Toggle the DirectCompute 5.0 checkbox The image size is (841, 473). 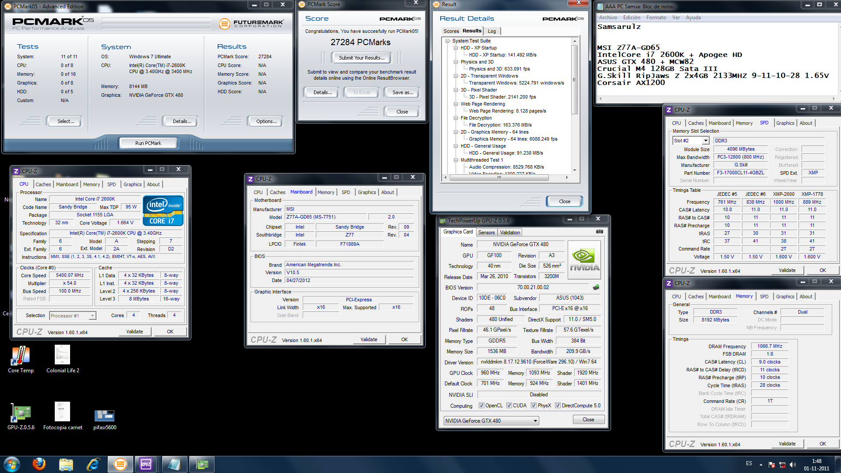(558, 406)
